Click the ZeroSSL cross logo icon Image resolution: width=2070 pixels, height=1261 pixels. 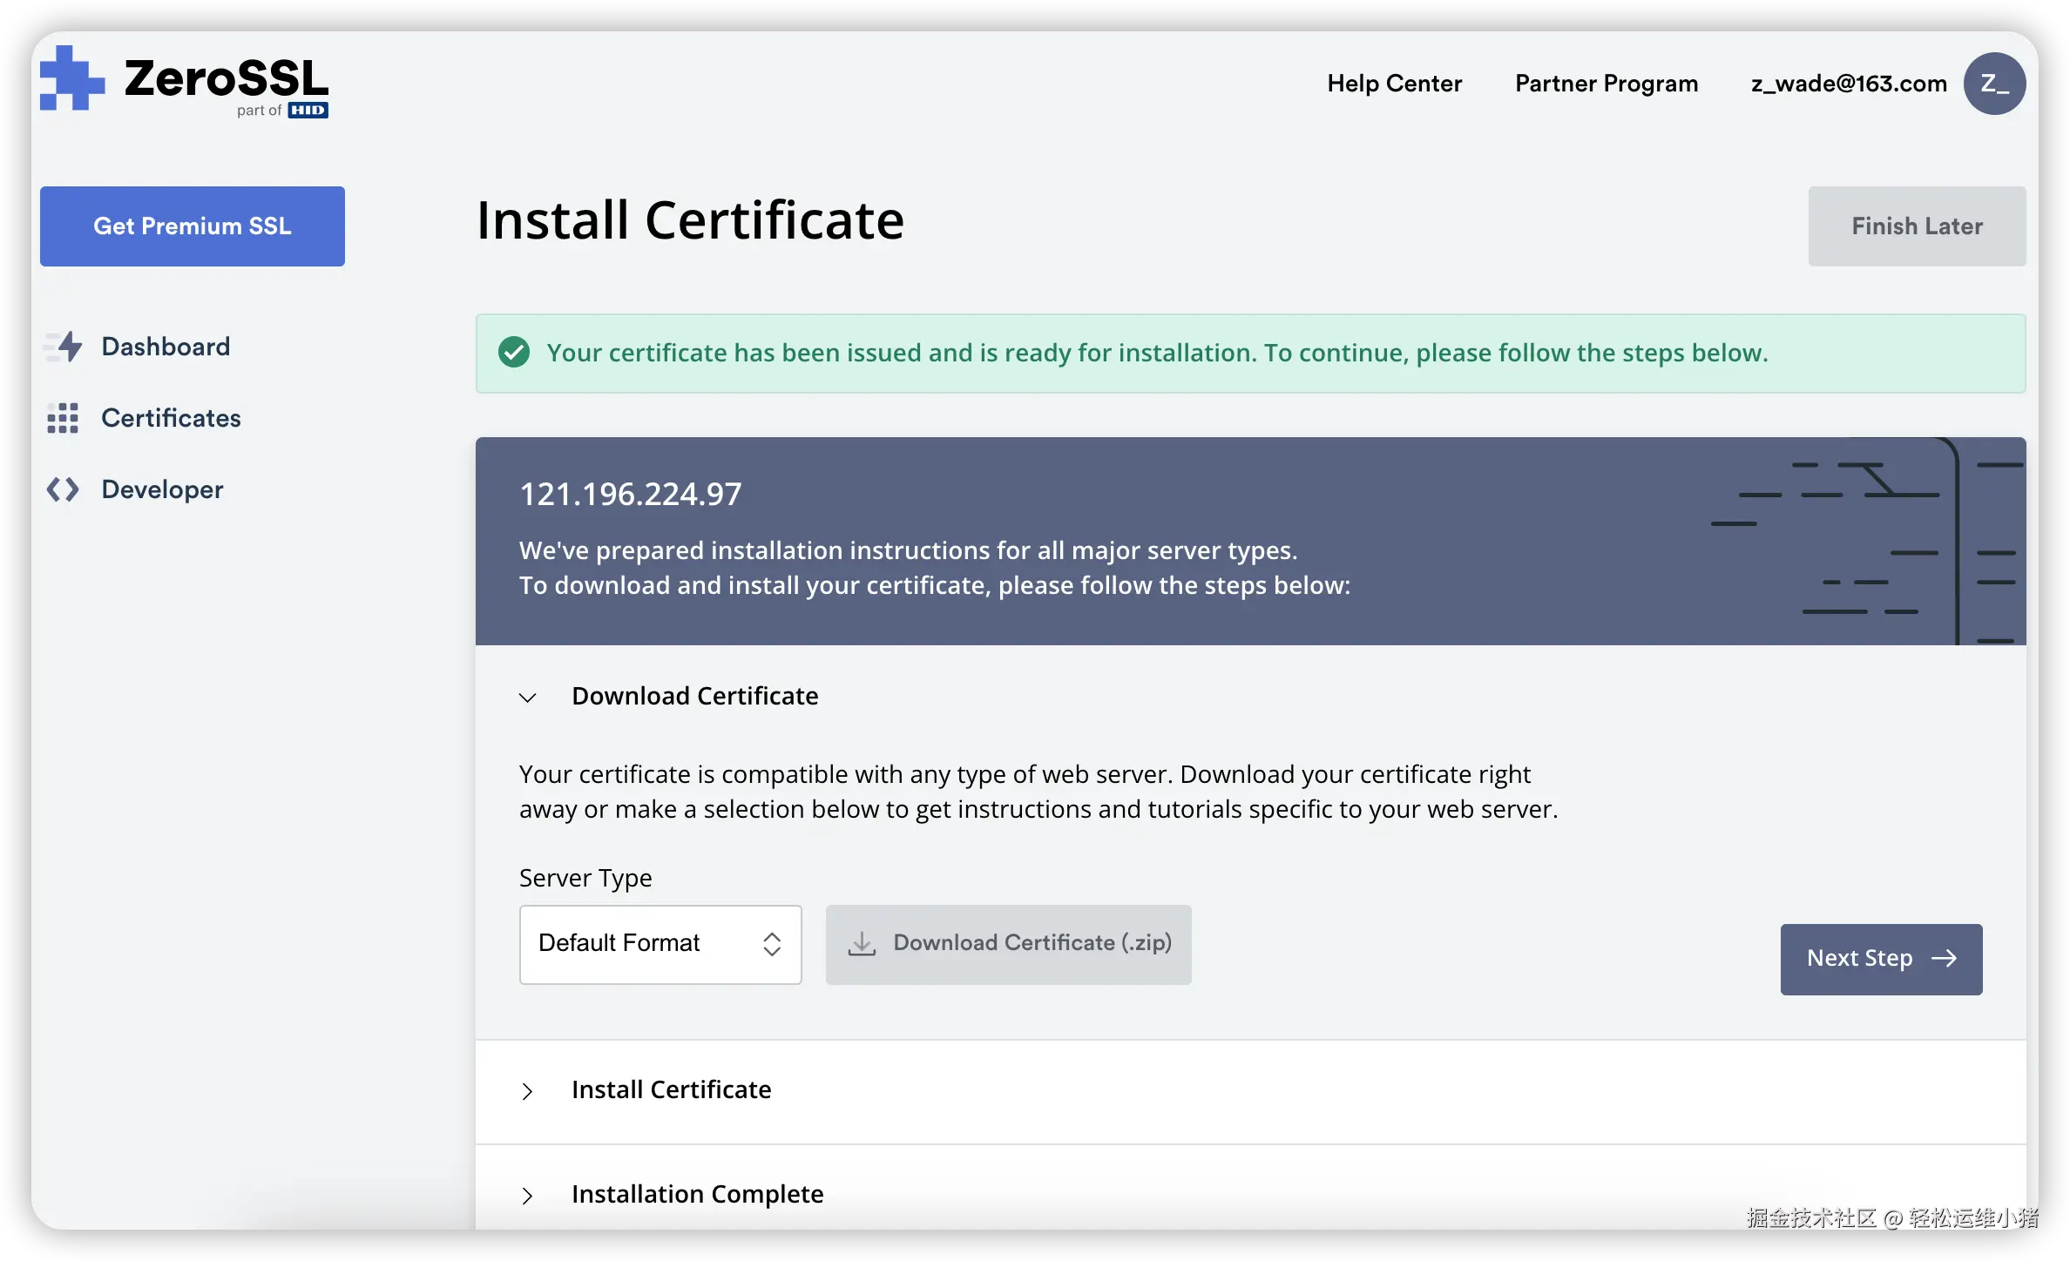click(71, 79)
